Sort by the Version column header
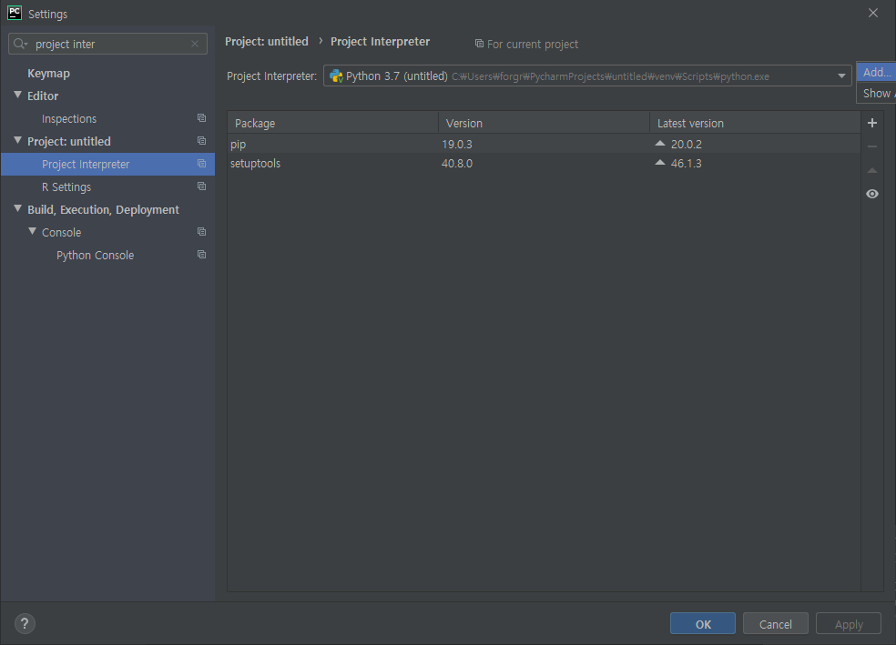 pyautogui.click(x=544, y=123)
